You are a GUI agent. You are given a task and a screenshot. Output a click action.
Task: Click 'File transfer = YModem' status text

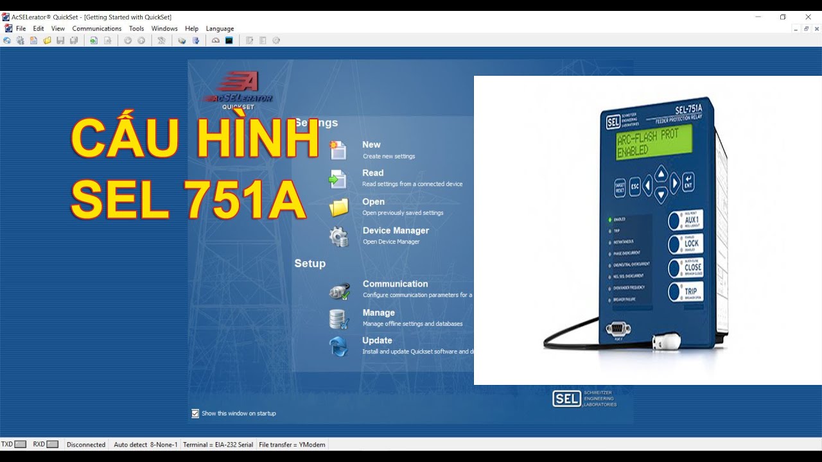[292, 444]
